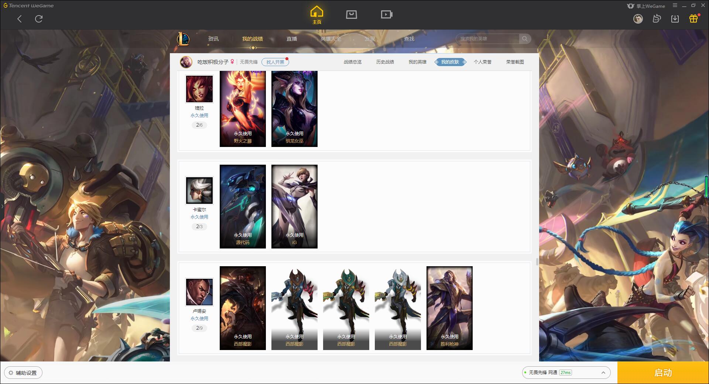Viewport: 709px width, 384px height.
Task: Click the 启动 launch button
Action: point(663,373)
